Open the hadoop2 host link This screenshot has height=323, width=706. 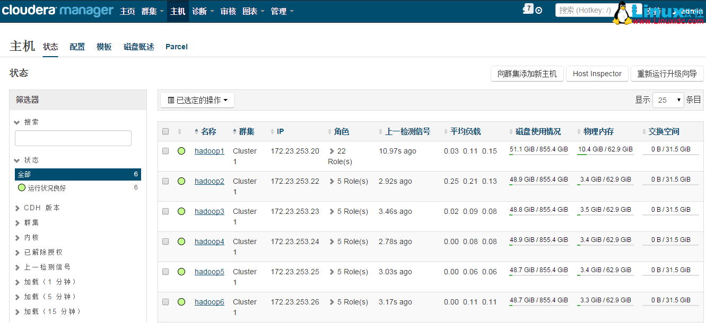[x=209, y=181]
